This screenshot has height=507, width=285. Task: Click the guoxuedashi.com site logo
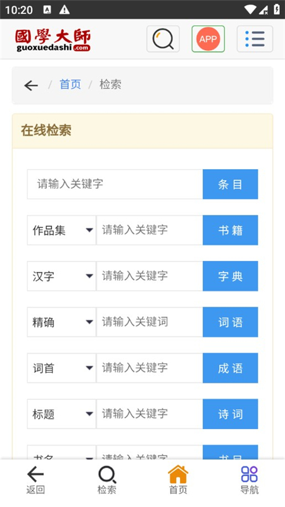tap(53, 40)
